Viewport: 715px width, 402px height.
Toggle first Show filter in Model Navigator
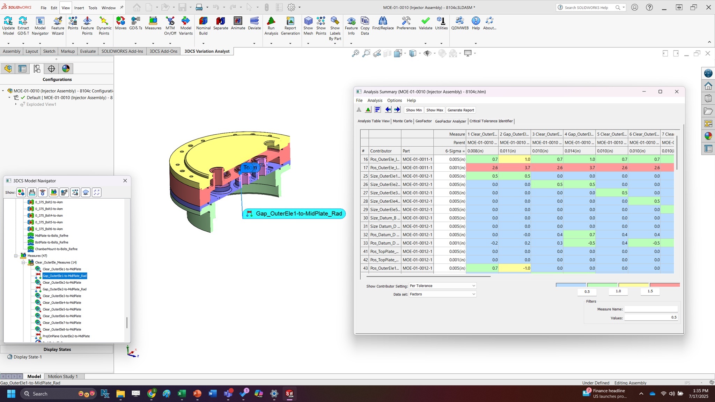21,192
